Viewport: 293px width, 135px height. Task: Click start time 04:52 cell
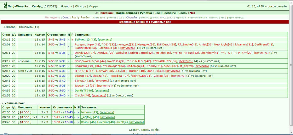(x=6, y=91)
